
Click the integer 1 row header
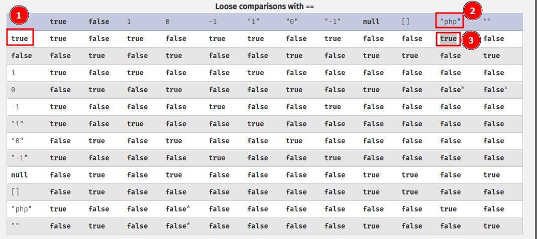[14, 73]
